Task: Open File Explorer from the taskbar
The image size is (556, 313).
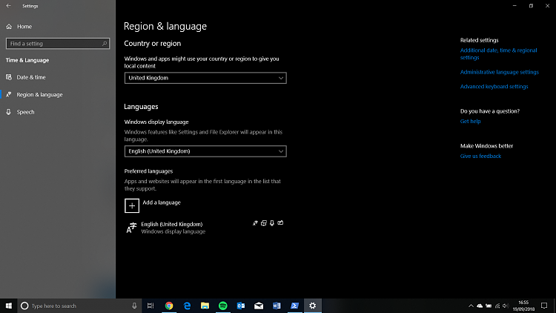Action: (x=205, y=306)
